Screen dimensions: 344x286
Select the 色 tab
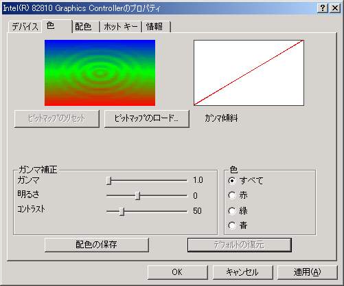57,25
